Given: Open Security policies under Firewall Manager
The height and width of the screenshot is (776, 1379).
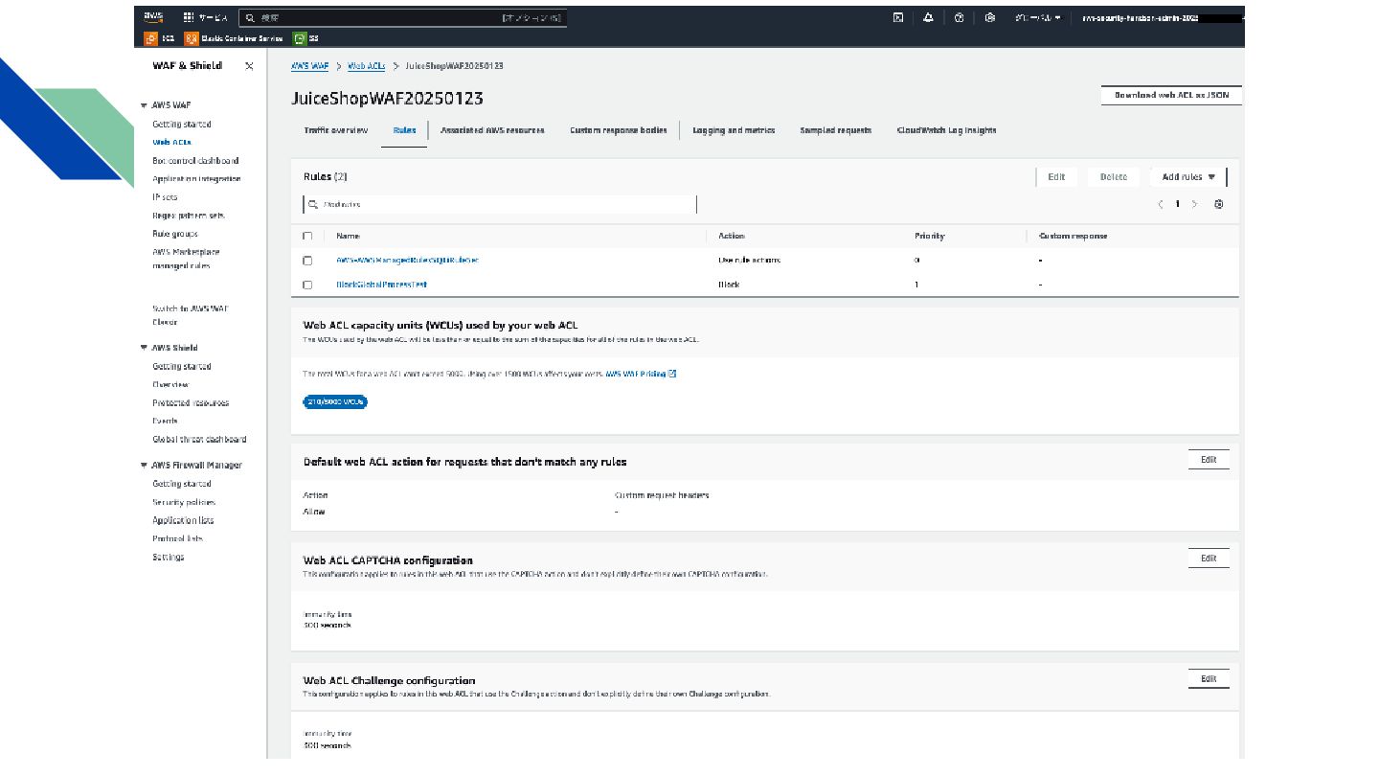Looking at the screenshot, I should point(184,503).
